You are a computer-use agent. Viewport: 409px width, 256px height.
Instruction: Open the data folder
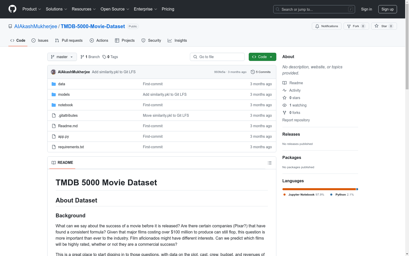(x=61, y=84)
